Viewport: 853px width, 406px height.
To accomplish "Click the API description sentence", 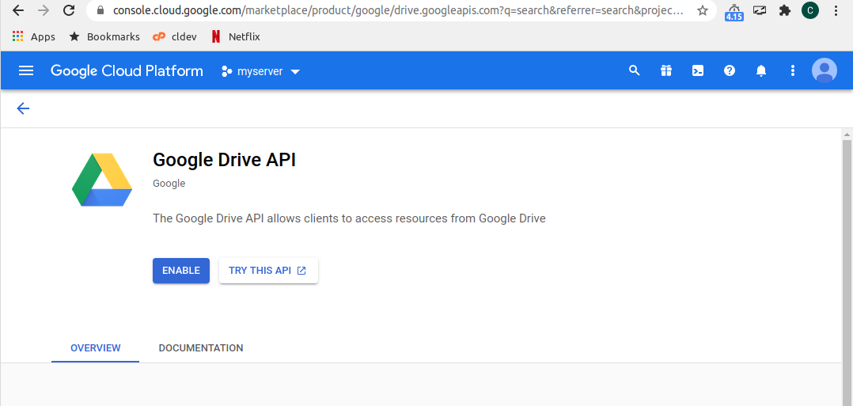I will (349, 218).
